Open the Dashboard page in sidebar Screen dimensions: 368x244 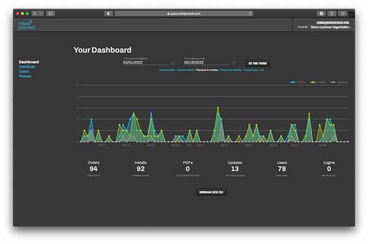[29, 62]
